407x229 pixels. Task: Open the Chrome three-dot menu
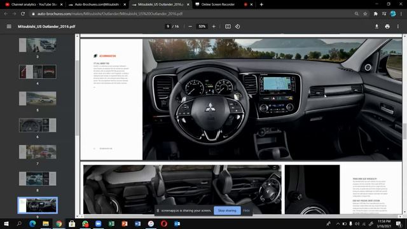click(x=401, y=14)
